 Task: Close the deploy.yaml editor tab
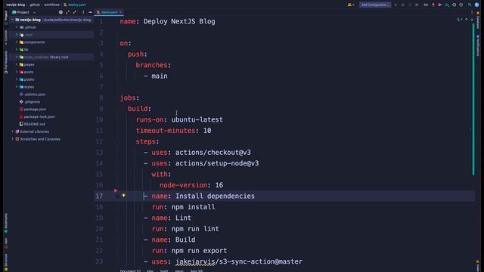(120, 12)
